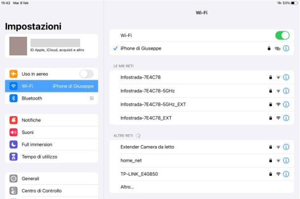Image resolution: width=300 pixels, height=199 pixels.
Task: Open Full immersion settings
Action: pyautogui.click(x=52, y=145)
